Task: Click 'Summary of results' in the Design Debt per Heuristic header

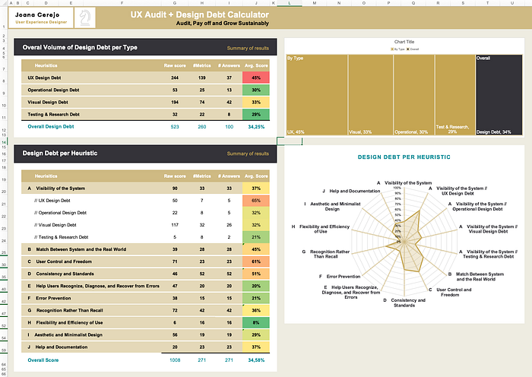Action: click(x=248, y=154)
